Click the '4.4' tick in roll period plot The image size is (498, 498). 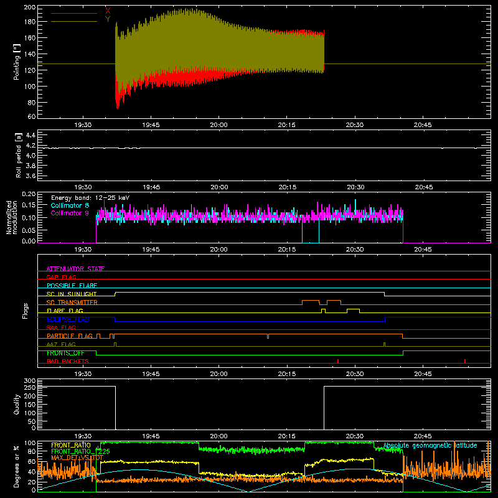[x=31, y=135]
